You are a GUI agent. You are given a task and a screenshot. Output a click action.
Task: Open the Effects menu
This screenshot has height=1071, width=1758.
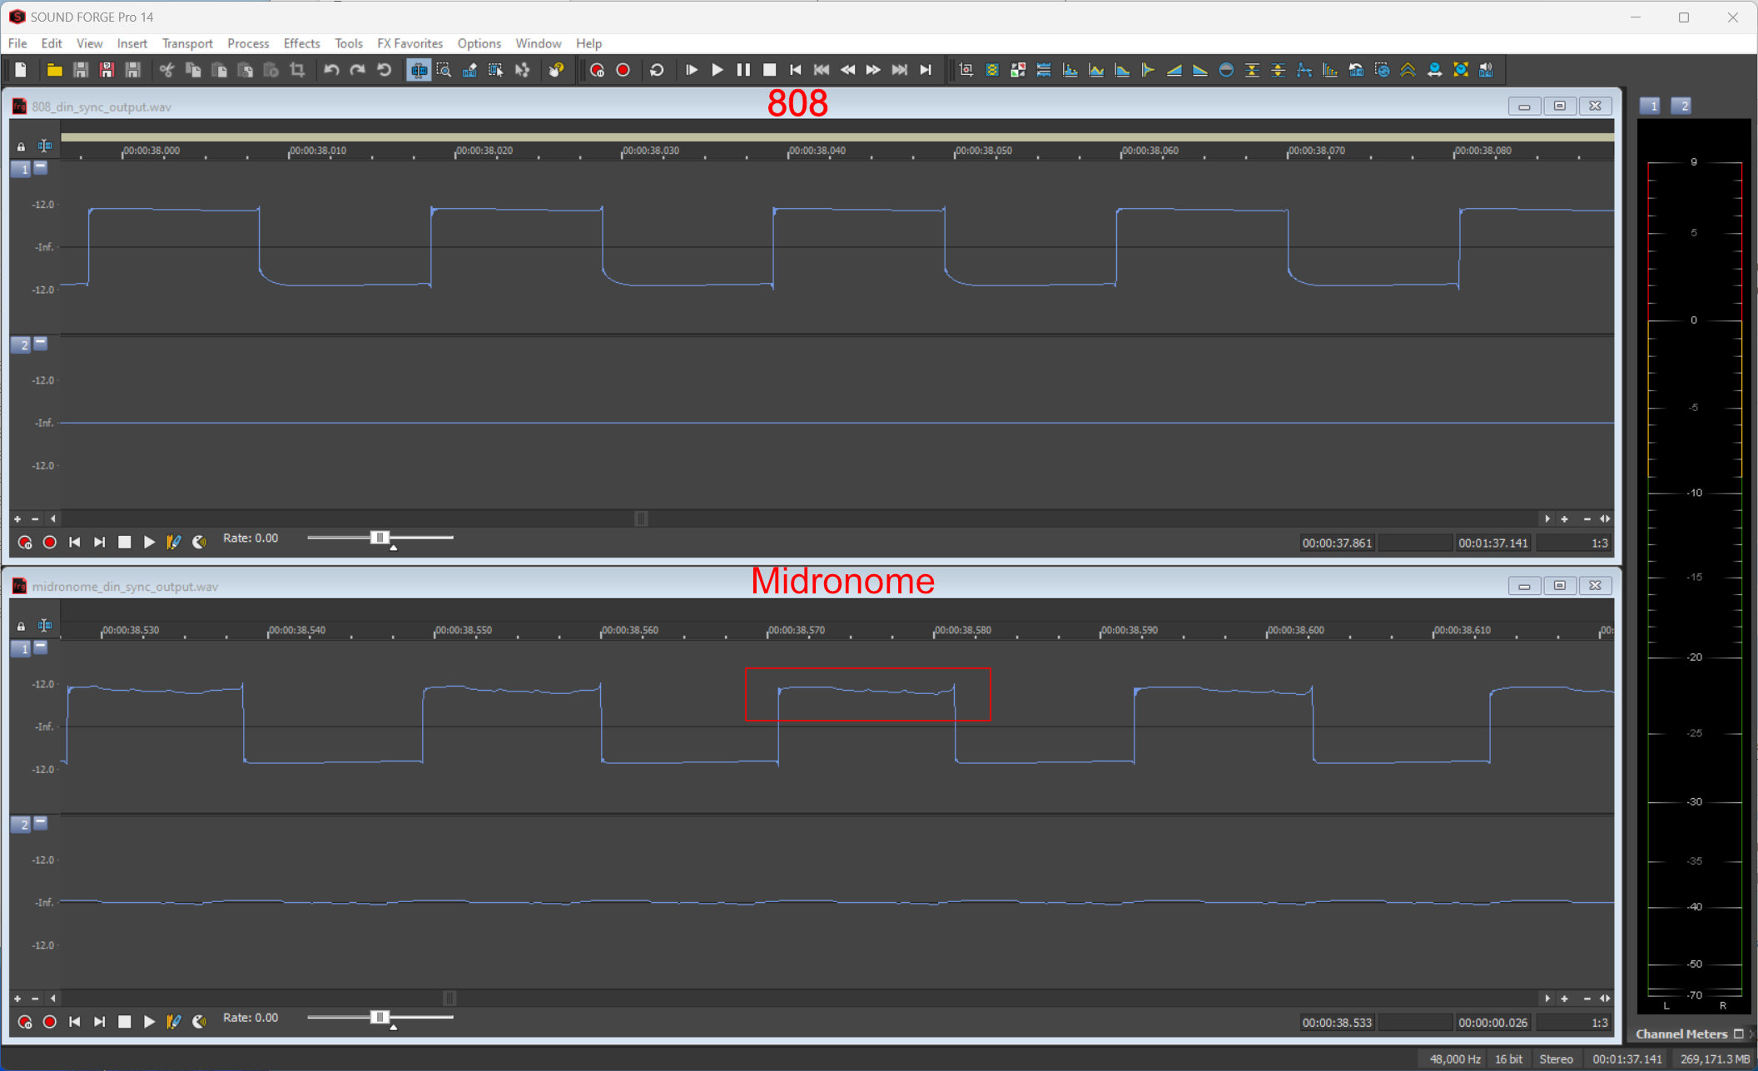(301, 43)
